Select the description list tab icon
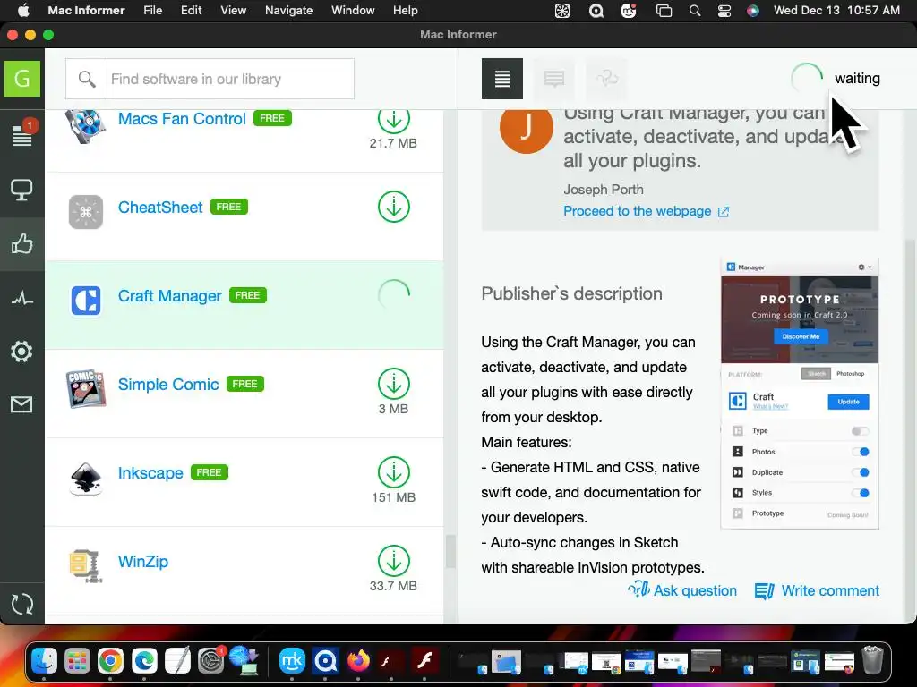Screen dimensions: 917x687 pos(502,79)
